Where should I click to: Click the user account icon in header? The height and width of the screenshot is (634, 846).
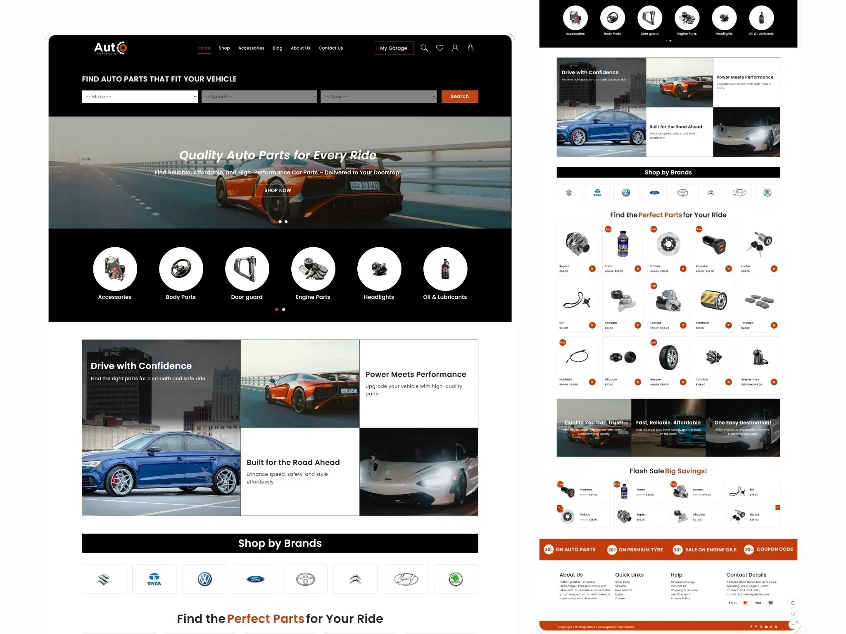[455, 48]
